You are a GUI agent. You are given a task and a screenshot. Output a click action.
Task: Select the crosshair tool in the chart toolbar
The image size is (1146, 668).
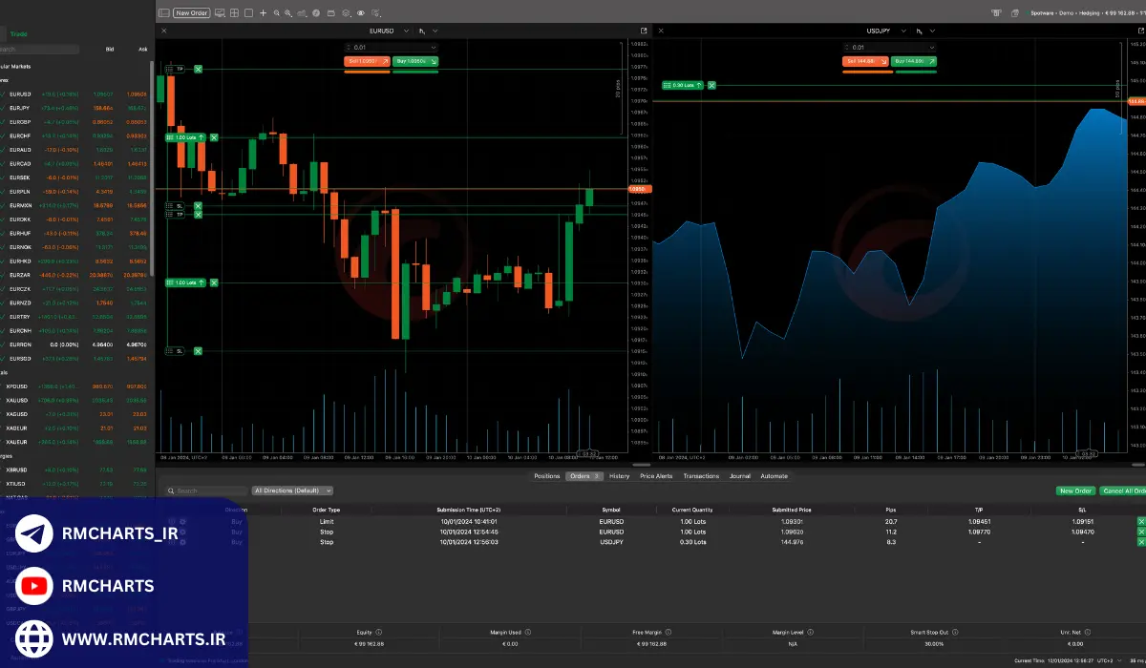tap(264, 12)
